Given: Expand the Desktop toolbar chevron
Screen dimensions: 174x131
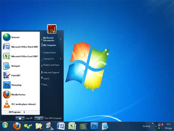Looking at the screenshot, I should click(x=153, y=123).
